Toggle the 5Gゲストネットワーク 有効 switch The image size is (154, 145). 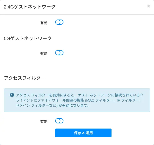pos(59,53)
